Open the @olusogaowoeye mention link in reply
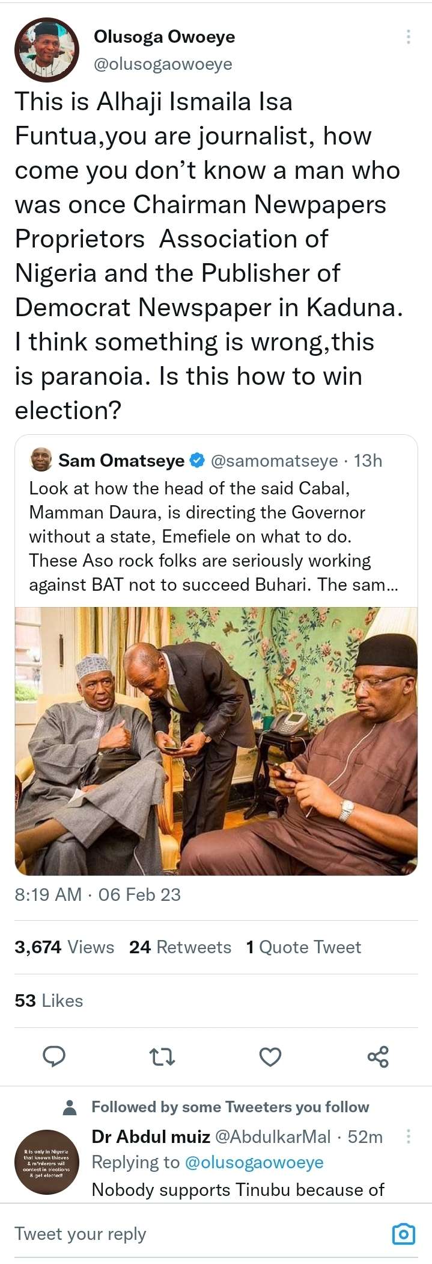432x1264 pixels. [254, 1163]
